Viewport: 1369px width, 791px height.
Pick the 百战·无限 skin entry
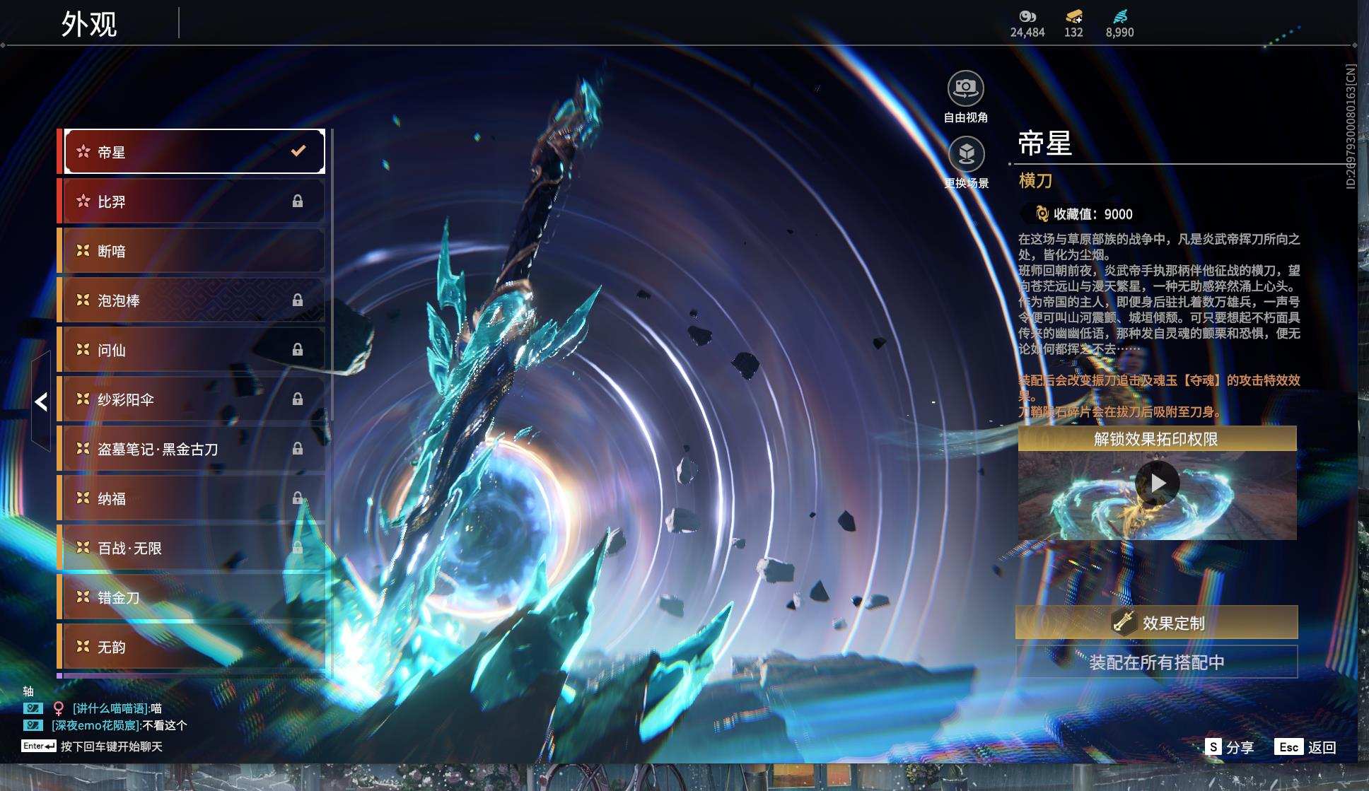coord(191,548)
